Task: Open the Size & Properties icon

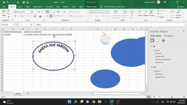Action: [x=163, y=41]
